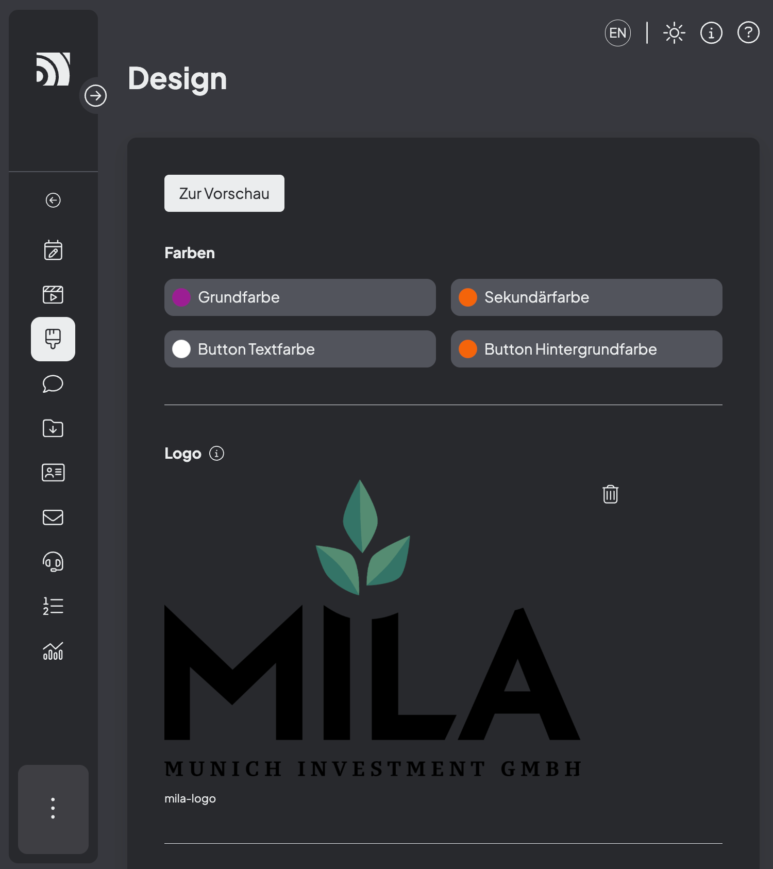Delete the mila-logo image with trash icon
This screenshot has height=869, width=773.
click(x=610, y=494)
